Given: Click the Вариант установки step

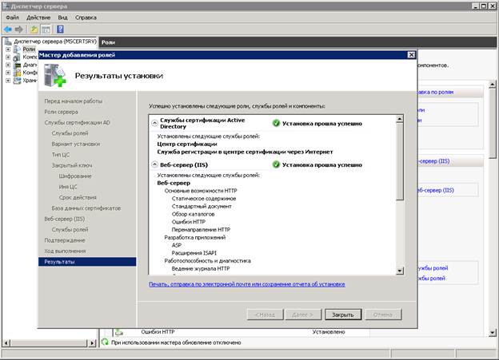Looking at the screenshot, I should (76, 144).
